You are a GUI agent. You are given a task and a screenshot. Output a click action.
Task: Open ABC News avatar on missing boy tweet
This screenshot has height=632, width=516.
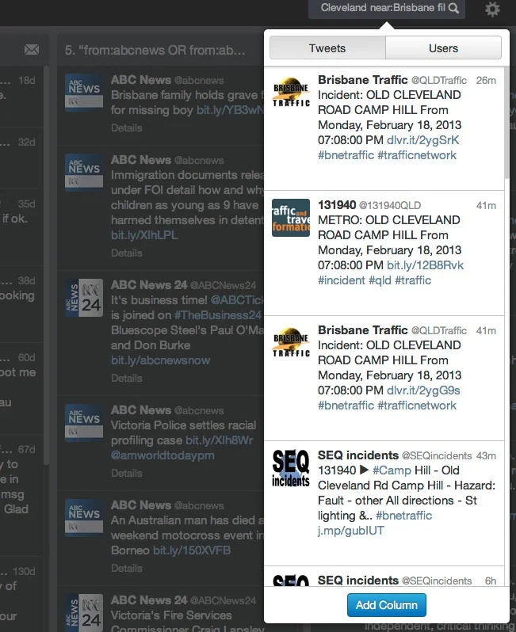click(84, 93)
